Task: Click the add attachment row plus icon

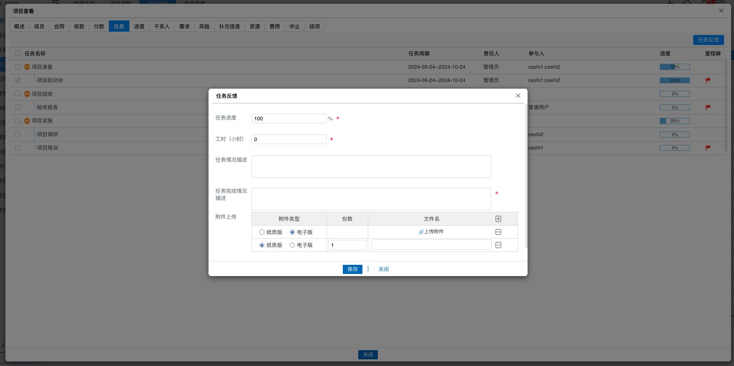Action: click(498, 219)
